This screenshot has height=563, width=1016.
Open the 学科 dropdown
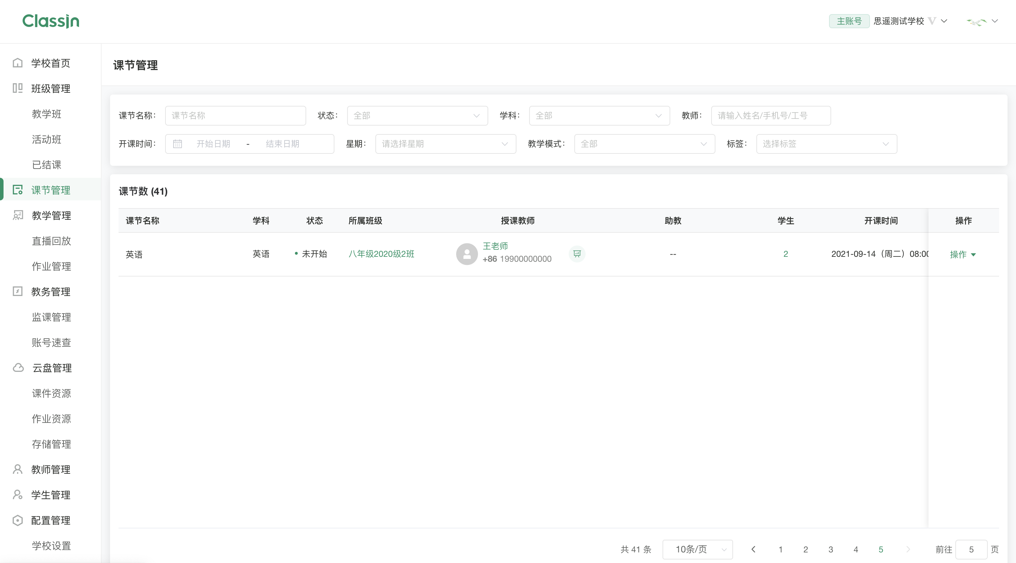pos(599,115)
